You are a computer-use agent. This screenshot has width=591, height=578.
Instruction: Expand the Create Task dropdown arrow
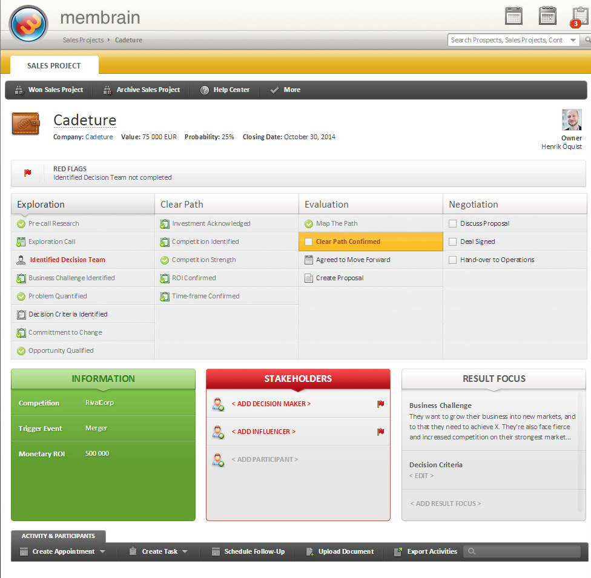pyautogui.click(x=185, y=551)
